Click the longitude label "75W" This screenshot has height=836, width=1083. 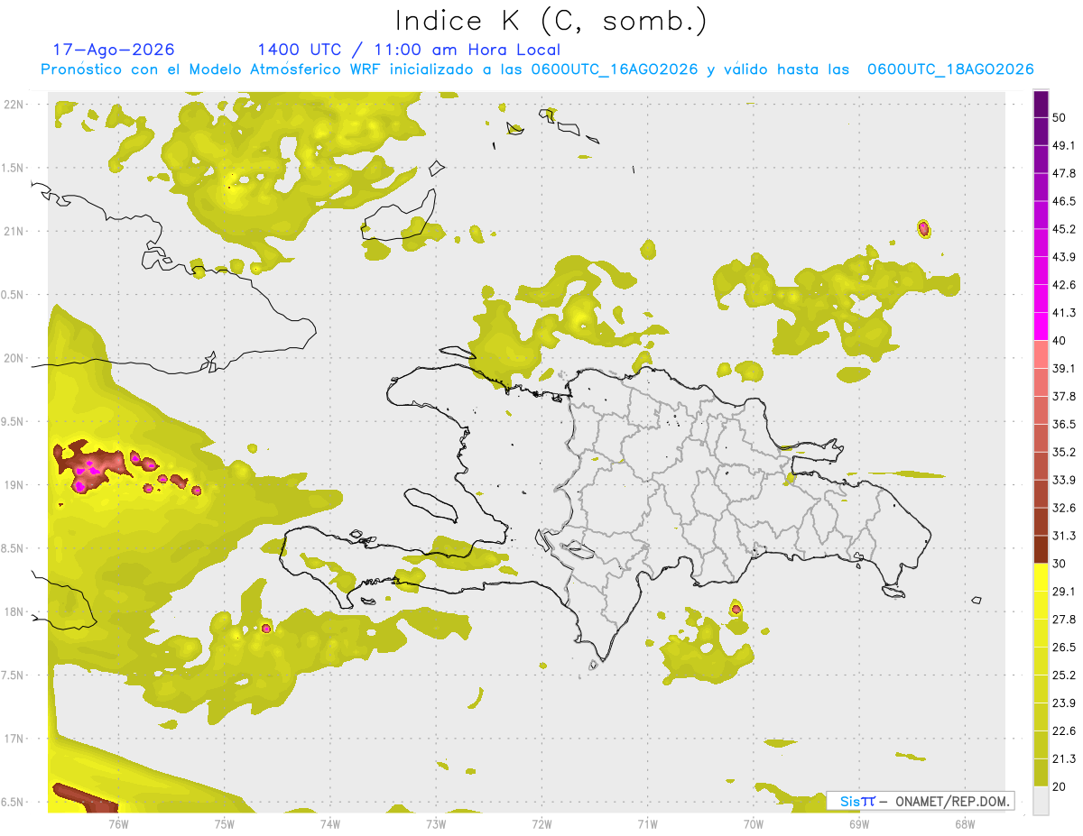click(224, 824)
